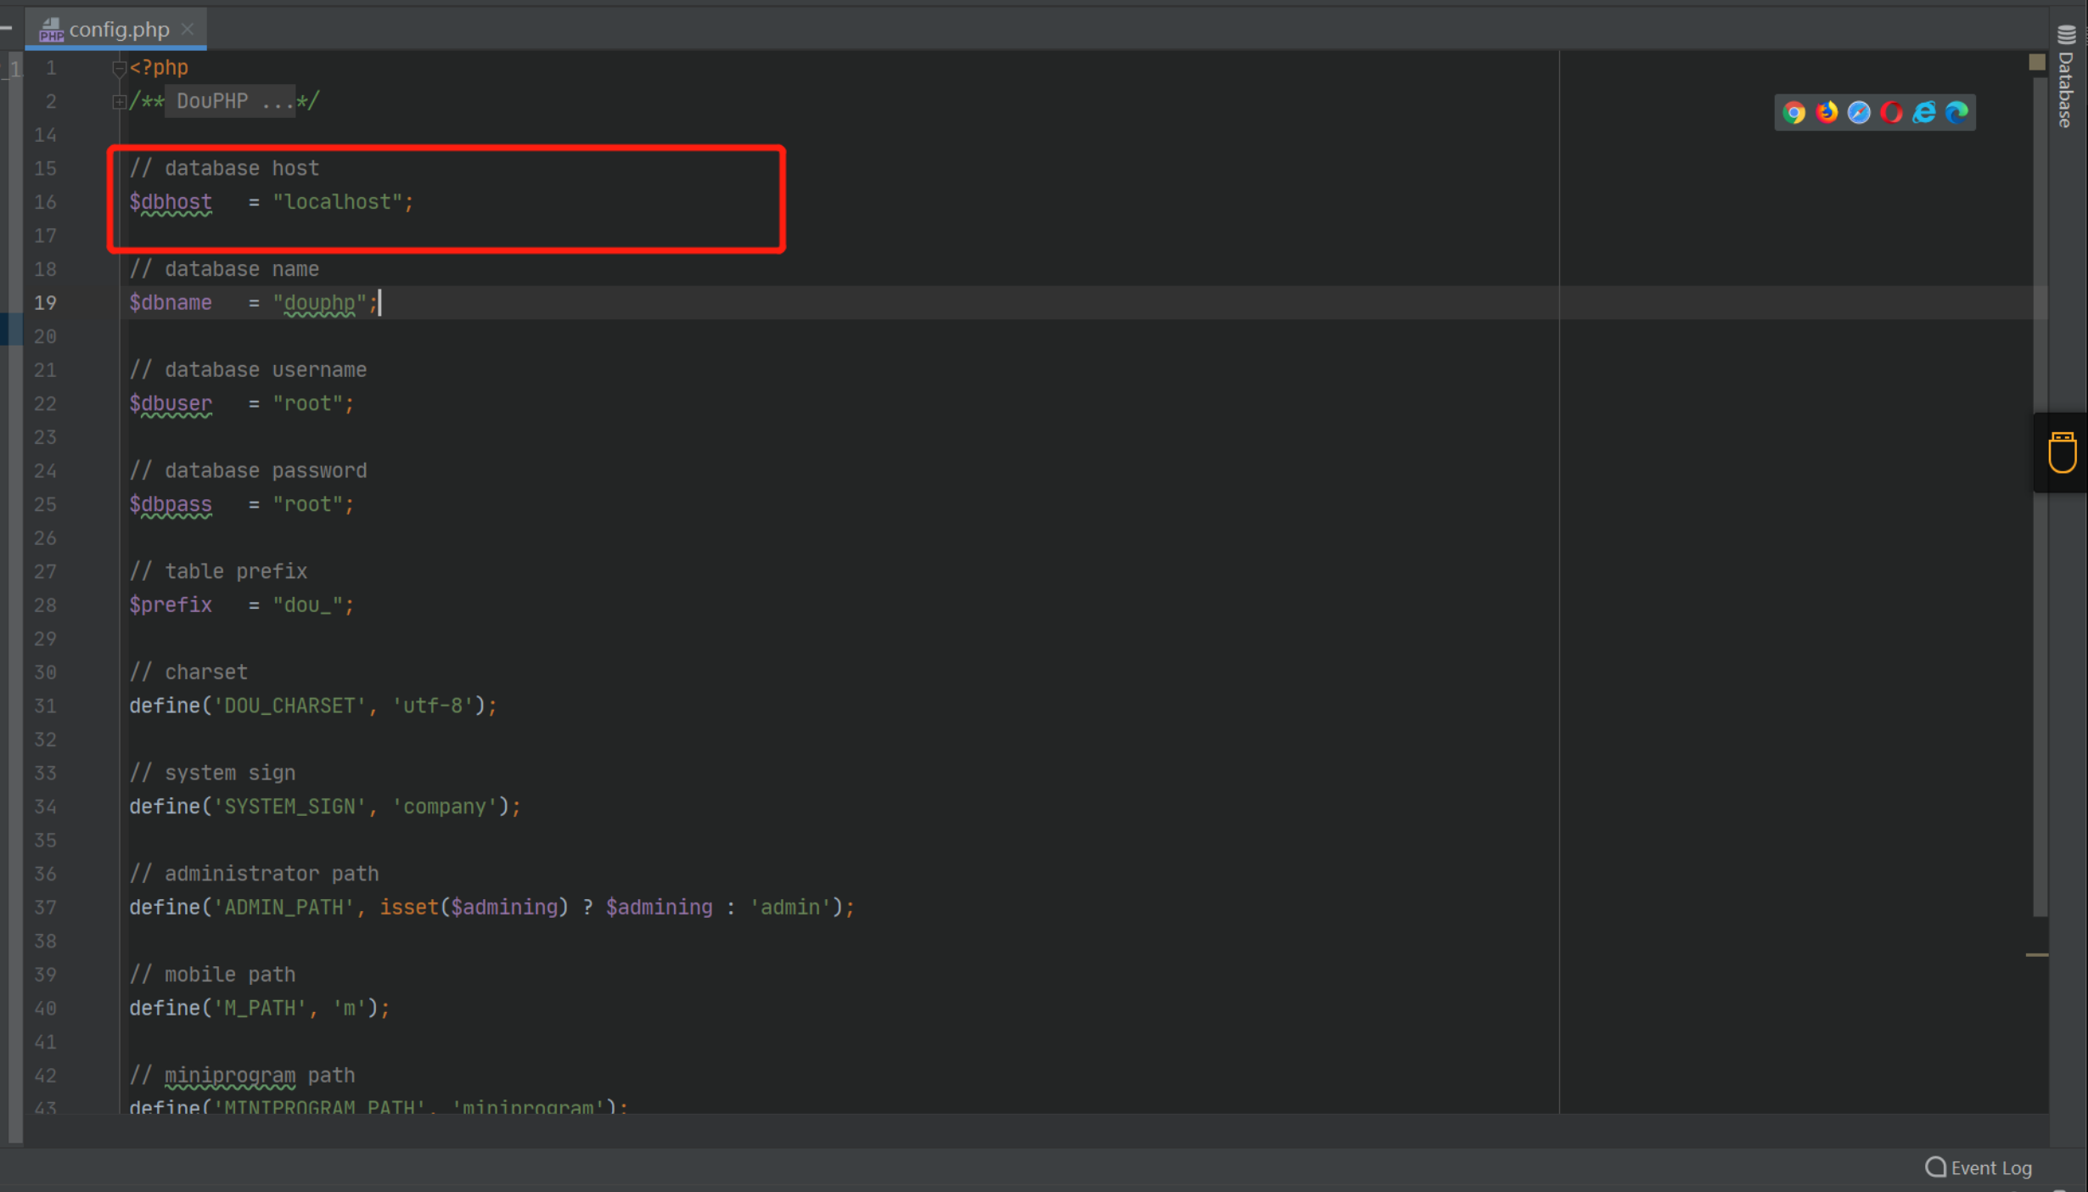Click the $dbuser variable
The image size is (2088, 1192).
171,403
